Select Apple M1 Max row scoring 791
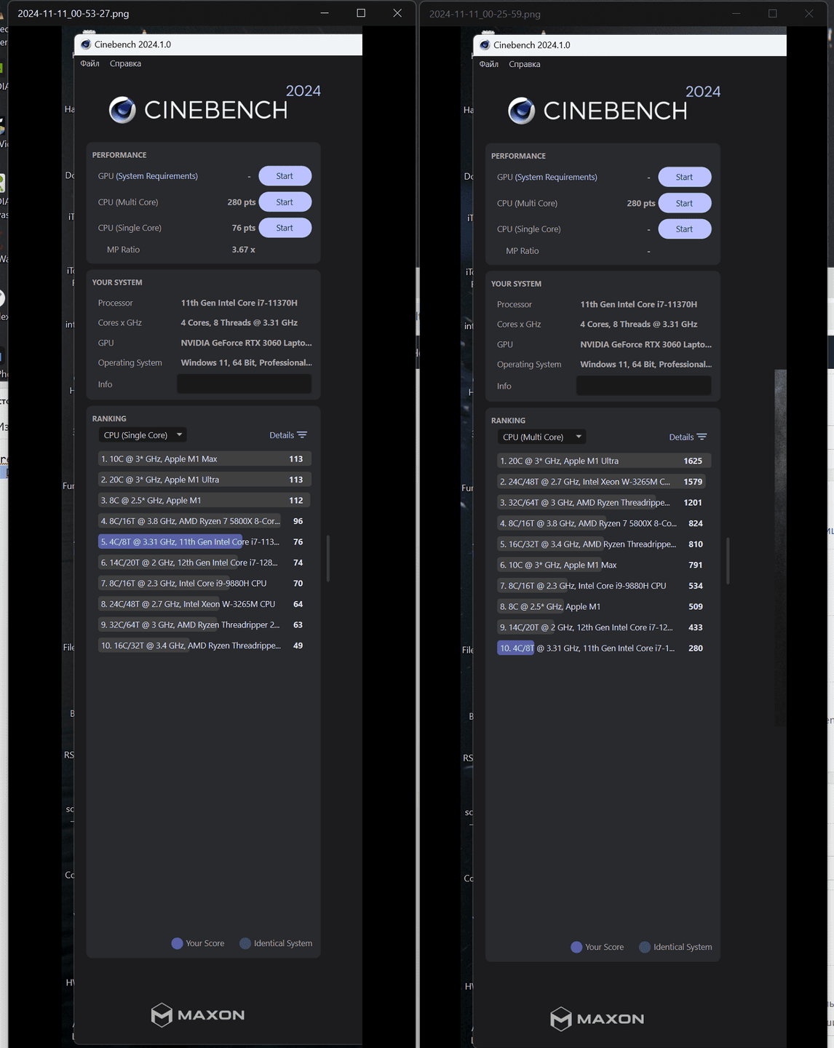This screenshot has height=1048, width=834. 604,565
